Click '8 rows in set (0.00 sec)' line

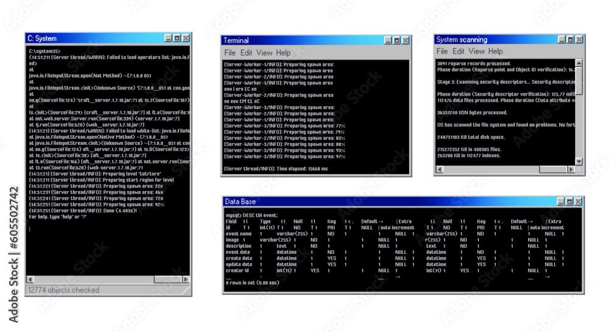pos(253,283)
